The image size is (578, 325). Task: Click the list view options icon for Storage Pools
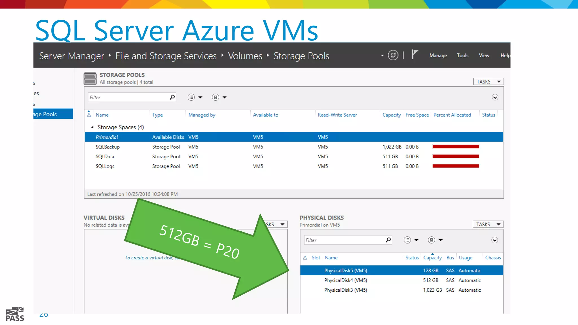click(191, 97)
